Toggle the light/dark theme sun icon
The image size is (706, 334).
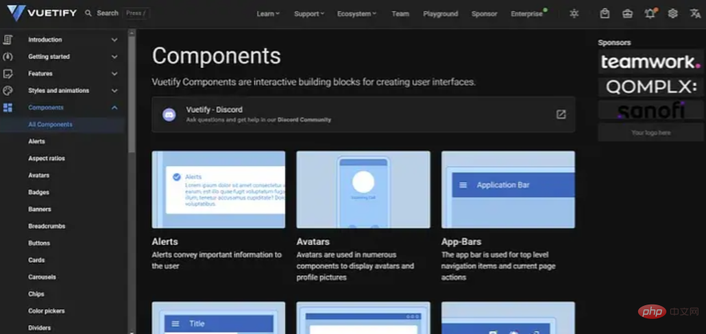tap(574, 14)
